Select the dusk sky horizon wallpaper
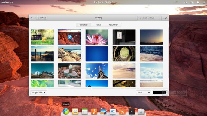 pos(151,37)
